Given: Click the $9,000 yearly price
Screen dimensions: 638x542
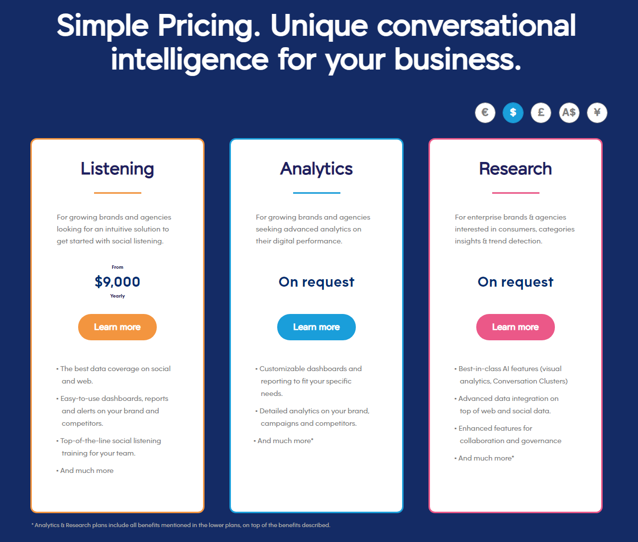Looking at the screenshot, I should [117, 282].
